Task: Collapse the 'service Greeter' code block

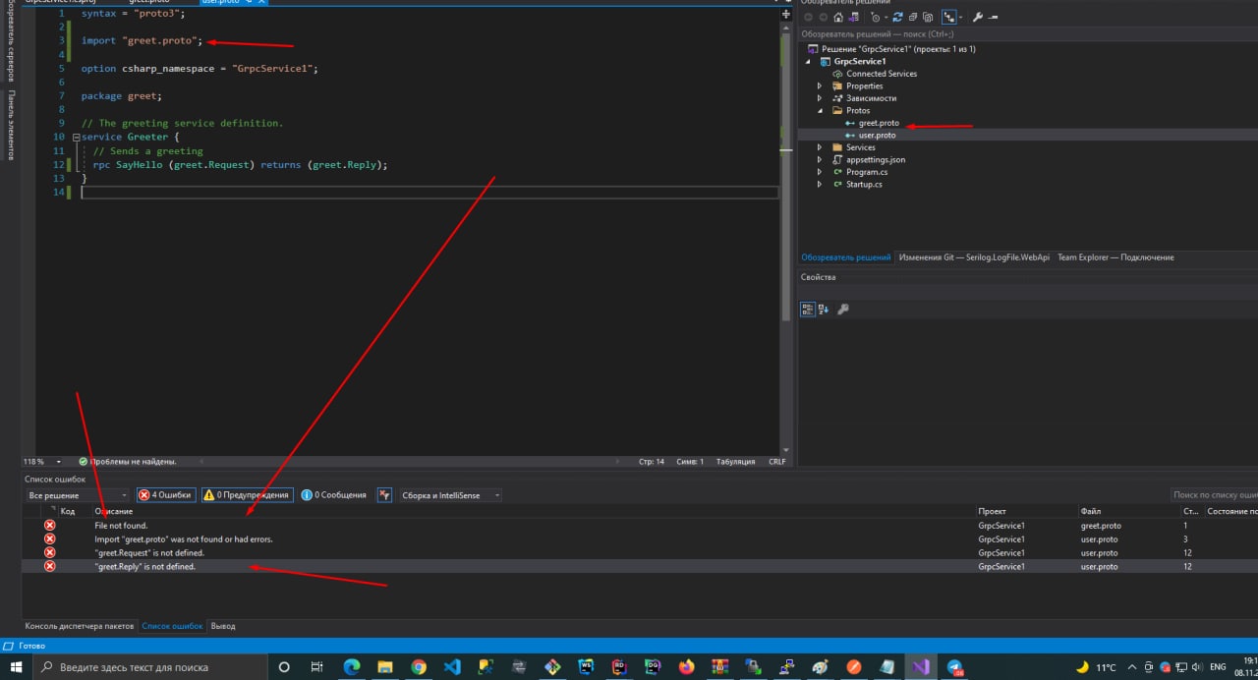Action: (77, 138)
